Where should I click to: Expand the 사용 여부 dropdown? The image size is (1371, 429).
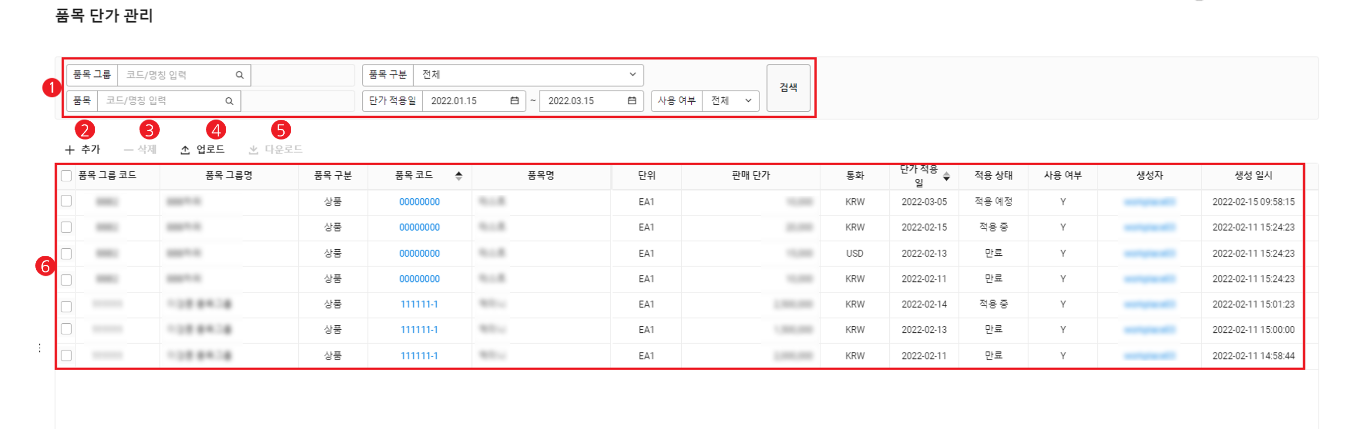[748, 101]
